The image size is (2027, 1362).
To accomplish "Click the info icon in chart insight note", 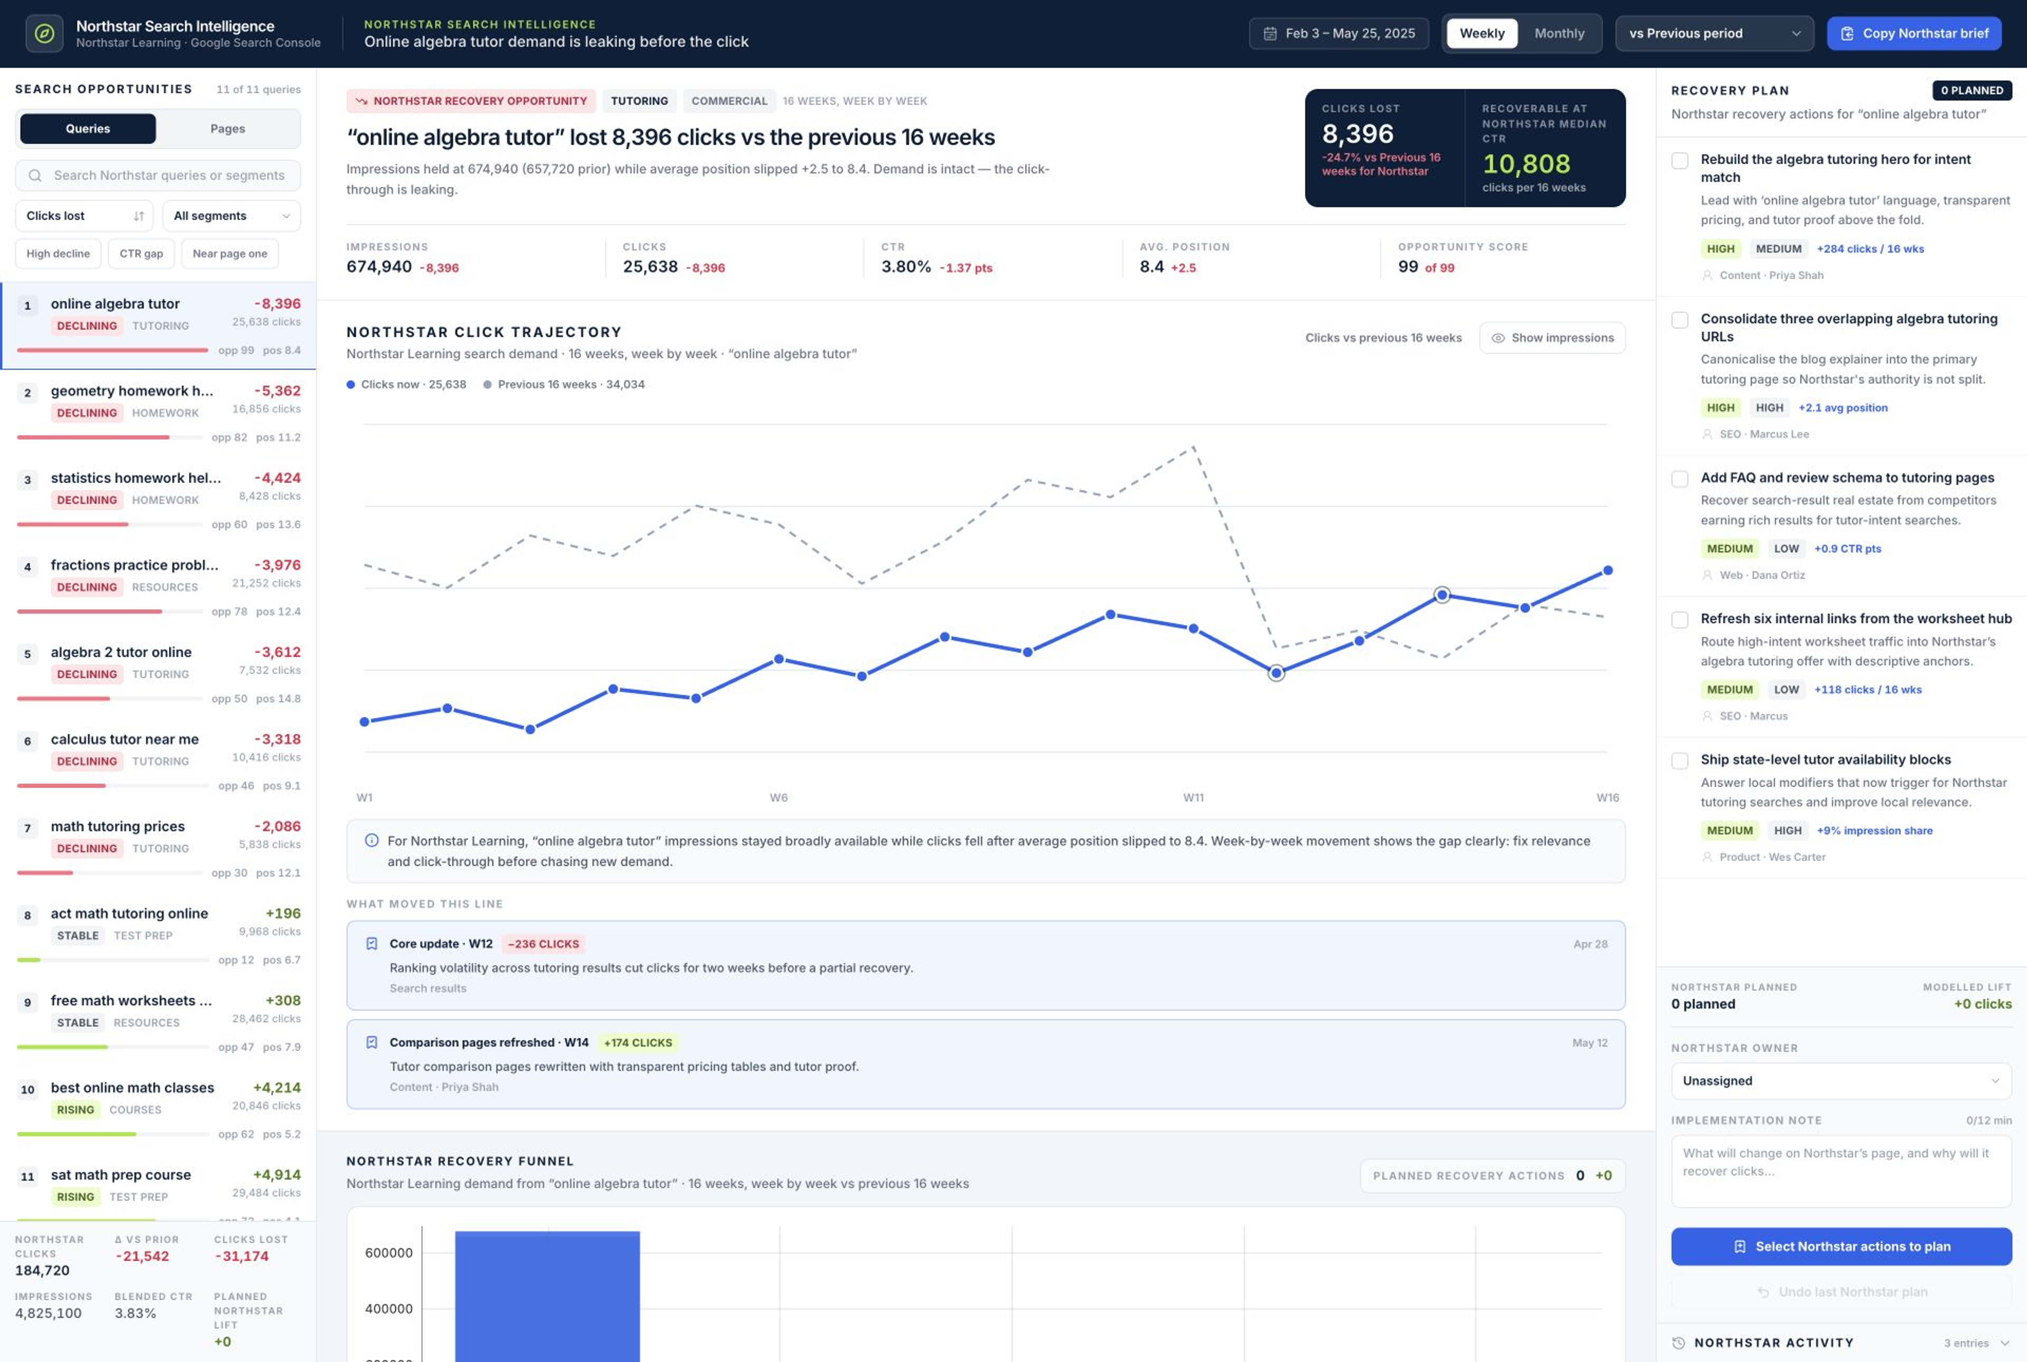I will tap(372, 841).
